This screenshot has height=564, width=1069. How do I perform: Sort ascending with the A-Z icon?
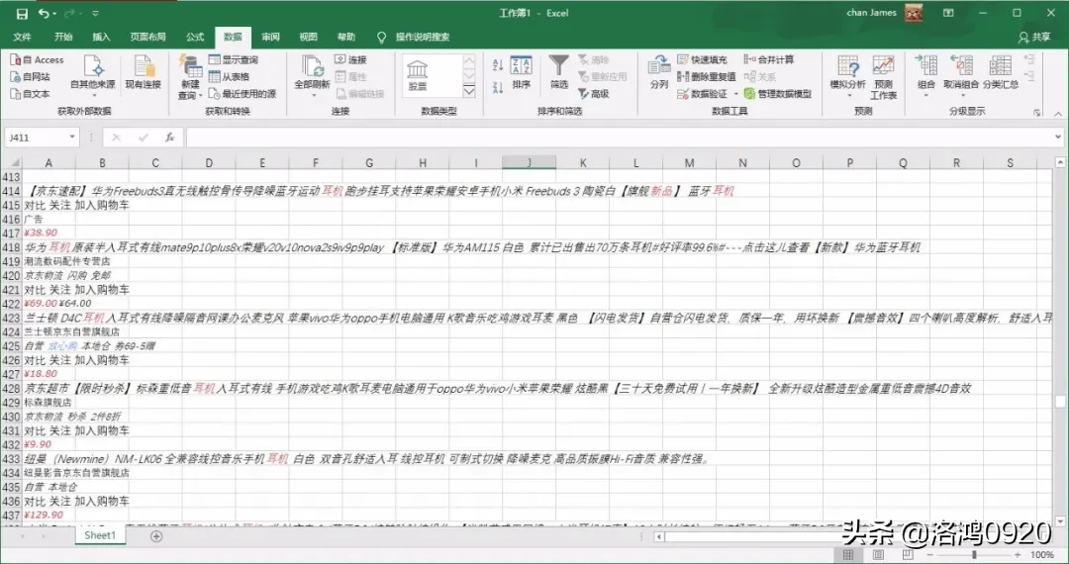tap(498, 64)
